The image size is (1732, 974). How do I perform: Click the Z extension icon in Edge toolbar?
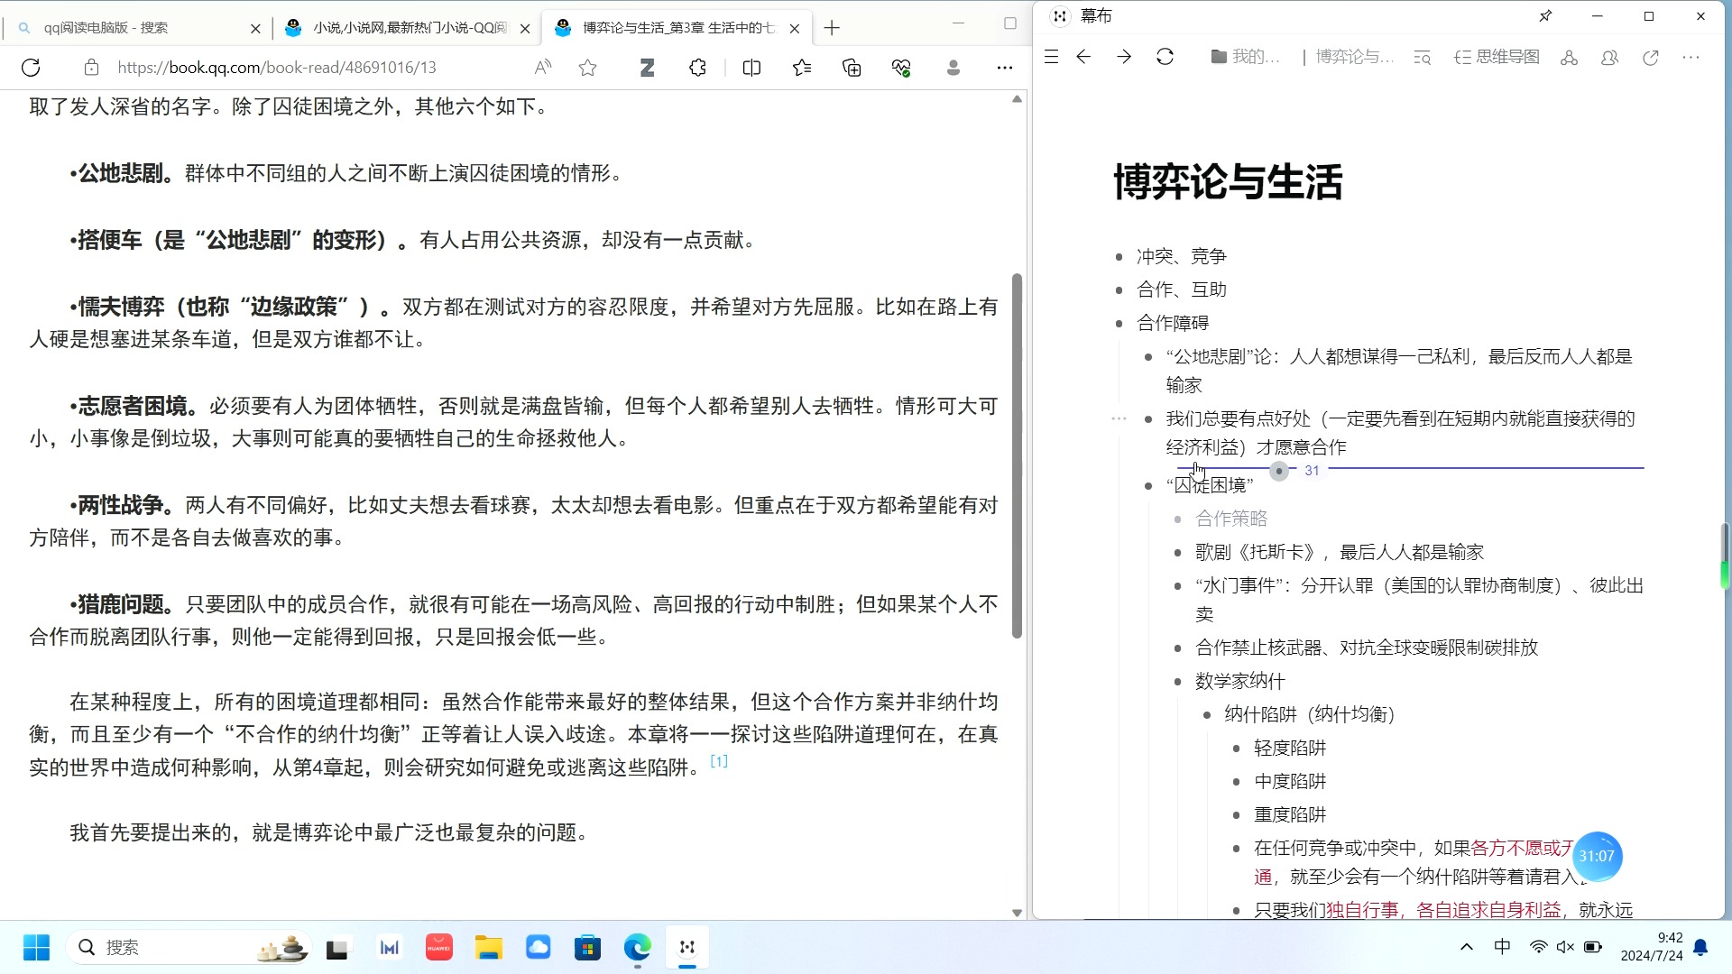(x=647, y=68)
